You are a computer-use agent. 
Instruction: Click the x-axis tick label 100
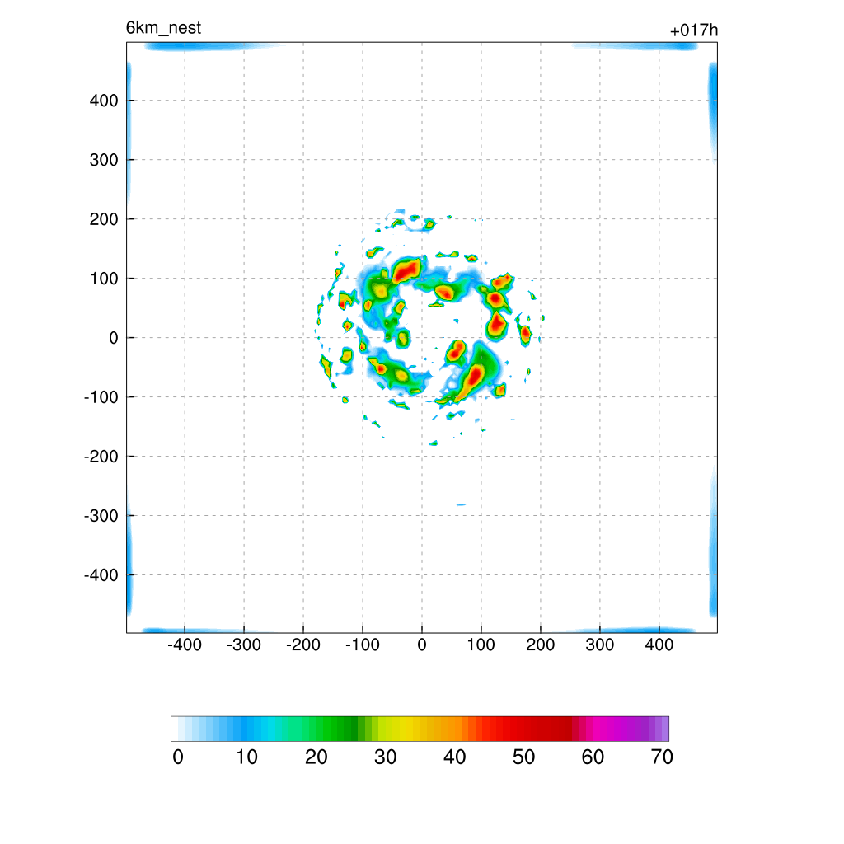481,645
